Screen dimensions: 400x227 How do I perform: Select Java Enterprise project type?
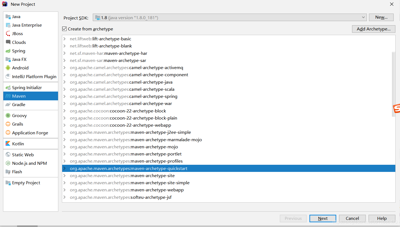(27, 25)
